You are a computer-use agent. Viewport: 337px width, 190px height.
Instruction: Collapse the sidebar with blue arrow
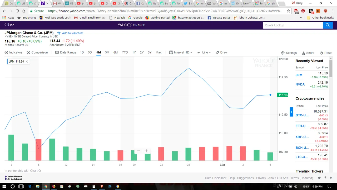point(291,112)
